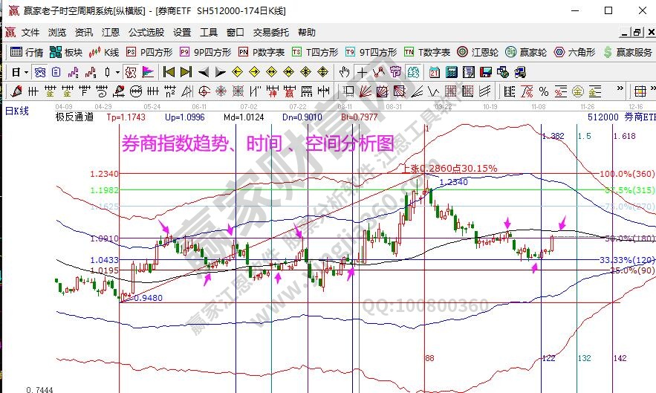Click the 行情 quotes button
Image resolution: width=656 pixels, height=393 pixels.
(27, 52)
